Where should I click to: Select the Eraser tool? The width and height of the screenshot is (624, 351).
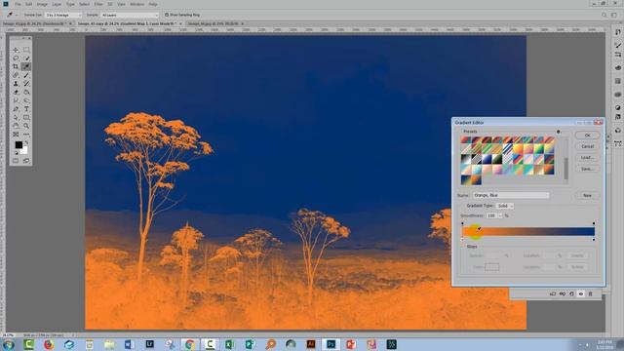pyautogui.click(x=16, y=92)
